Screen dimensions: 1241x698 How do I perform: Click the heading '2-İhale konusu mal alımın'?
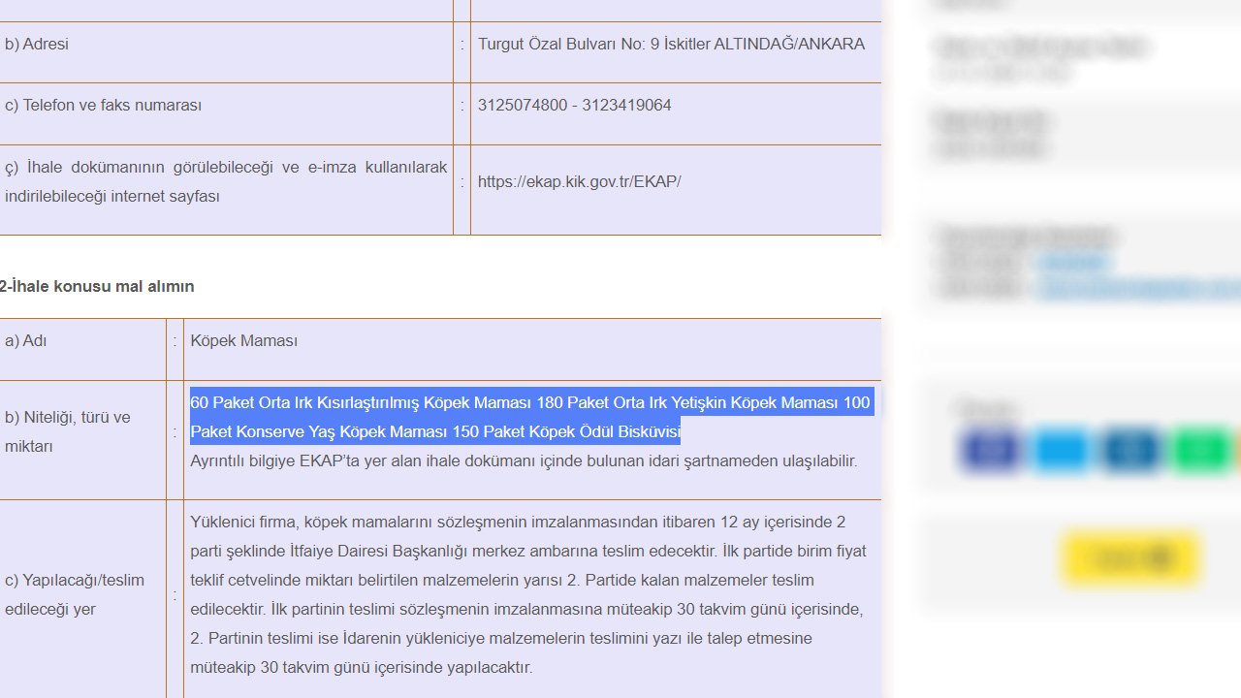pos(97,286)
